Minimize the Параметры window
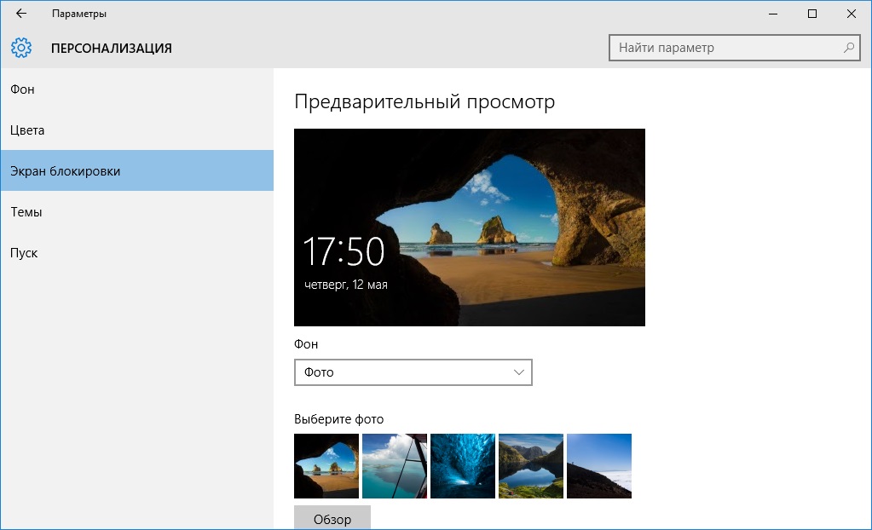Screen dimensions: 872x530 [772, 14]
